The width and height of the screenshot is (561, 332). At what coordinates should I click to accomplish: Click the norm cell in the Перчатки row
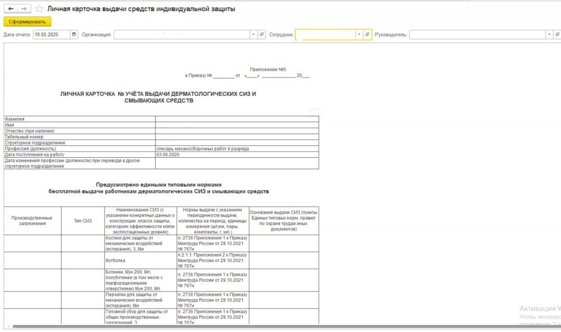[x=213, y=300]
